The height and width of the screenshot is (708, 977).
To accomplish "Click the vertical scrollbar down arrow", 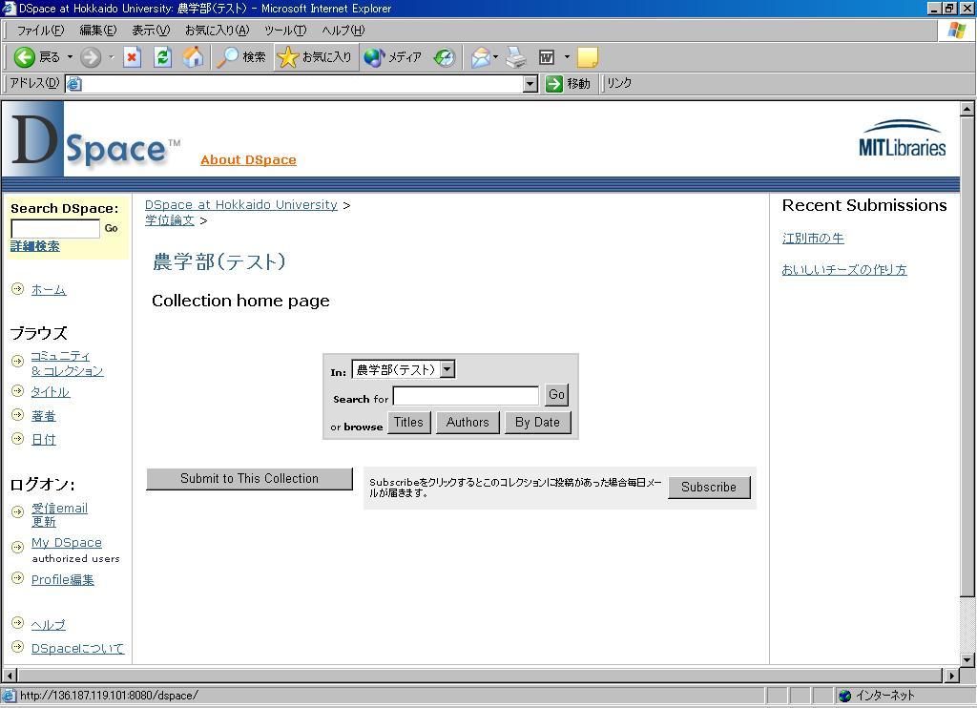I will point(967,658).
